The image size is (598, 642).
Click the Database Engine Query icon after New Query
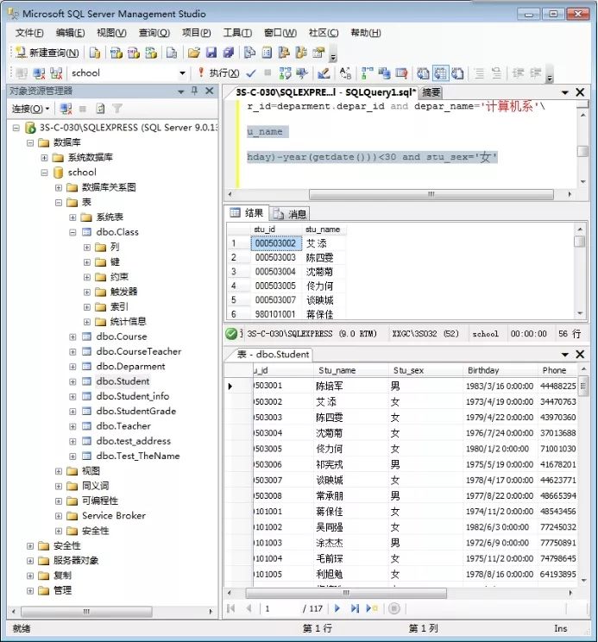point(95,53)
